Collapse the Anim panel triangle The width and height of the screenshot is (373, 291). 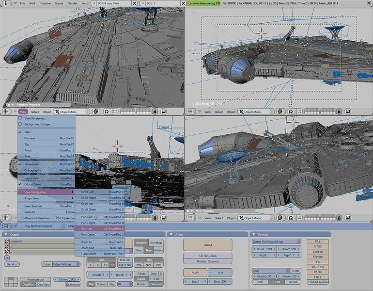(171, 234)
